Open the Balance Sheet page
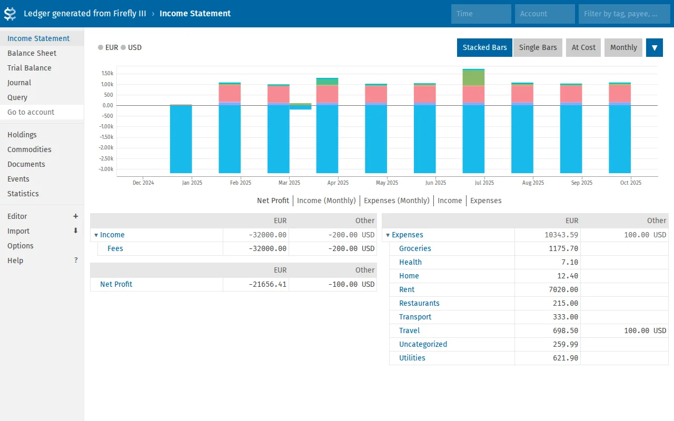674x421 pixels. (42, 53)
